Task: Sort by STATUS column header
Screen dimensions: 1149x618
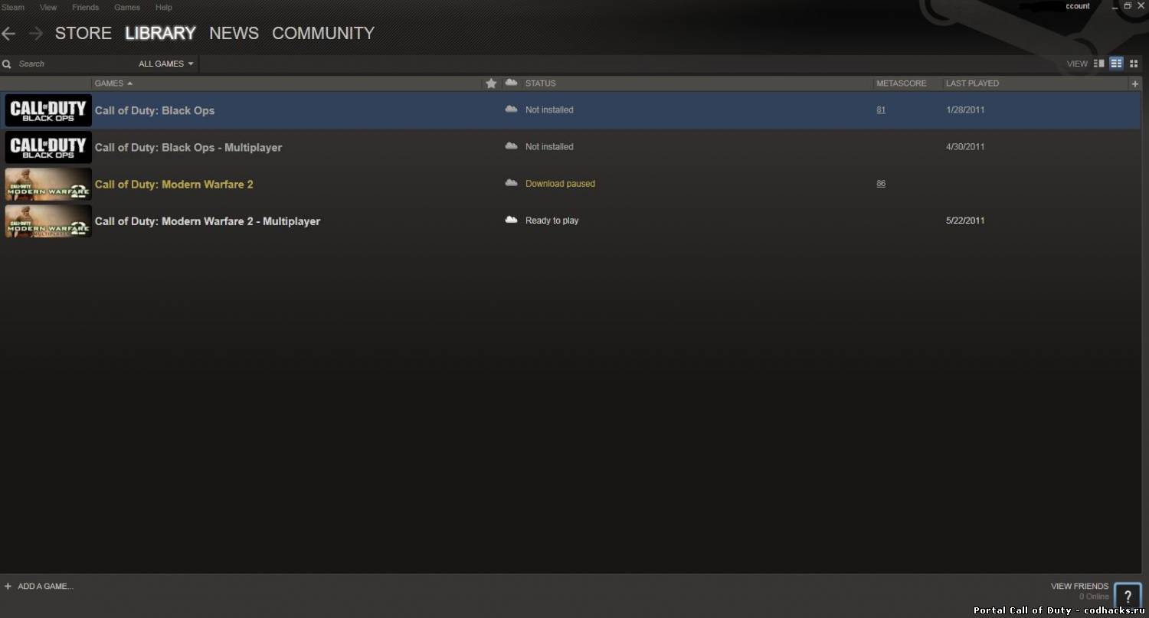Action: click(x=541, y=83)
